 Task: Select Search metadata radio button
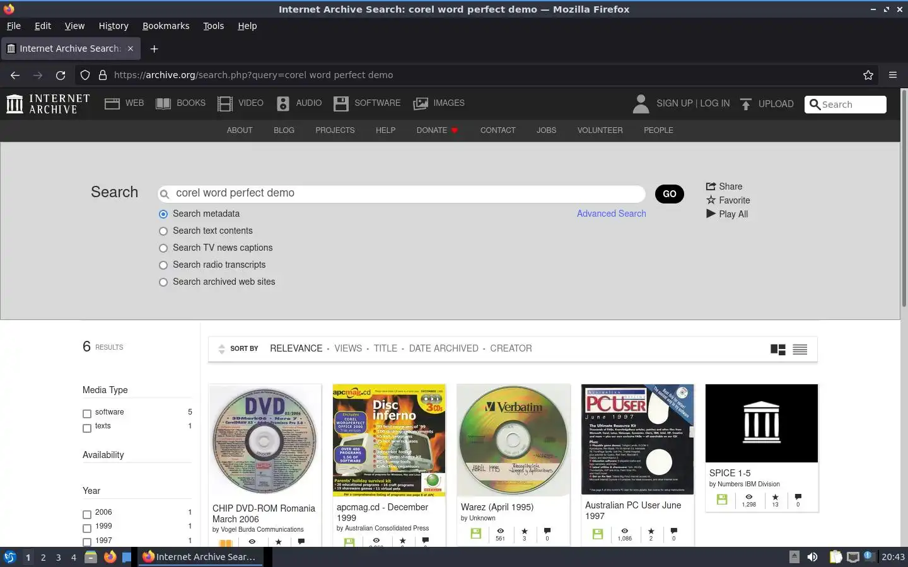tap(163, 214)
